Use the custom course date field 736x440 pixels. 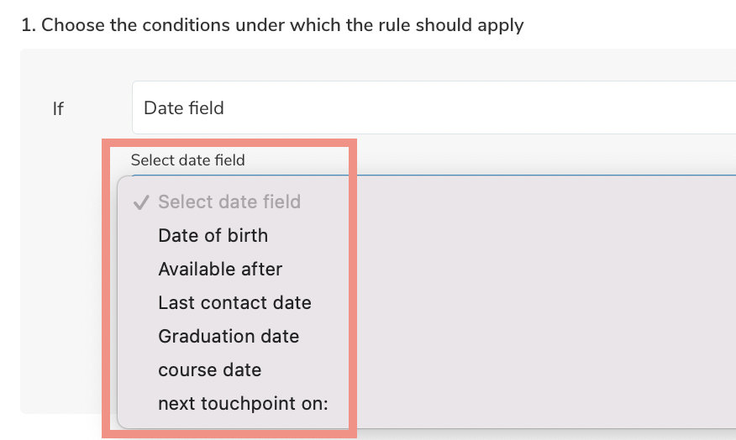point(209,369)
